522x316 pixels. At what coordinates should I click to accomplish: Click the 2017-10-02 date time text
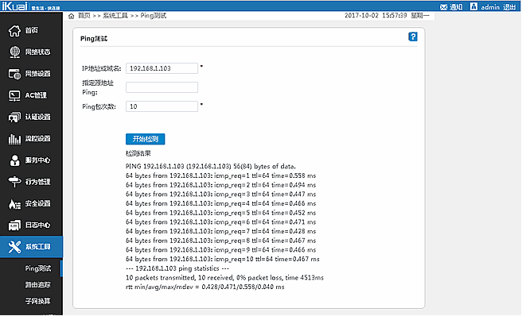[376, 15]
